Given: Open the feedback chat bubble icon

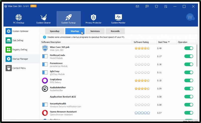Looking at the screenshot, I should point(147,7).
